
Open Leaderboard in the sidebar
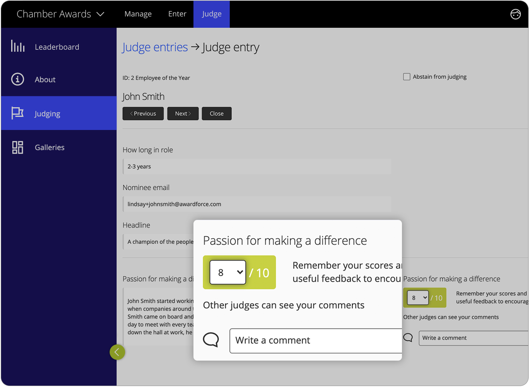[59, 47]
